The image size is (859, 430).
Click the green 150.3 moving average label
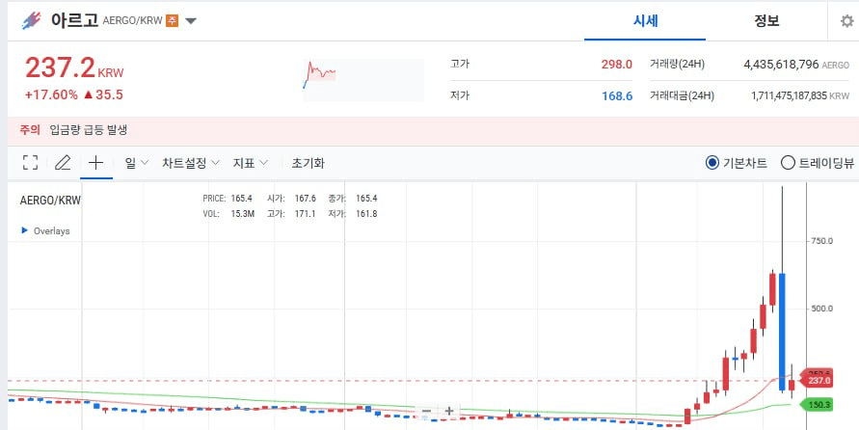point(818,405)
